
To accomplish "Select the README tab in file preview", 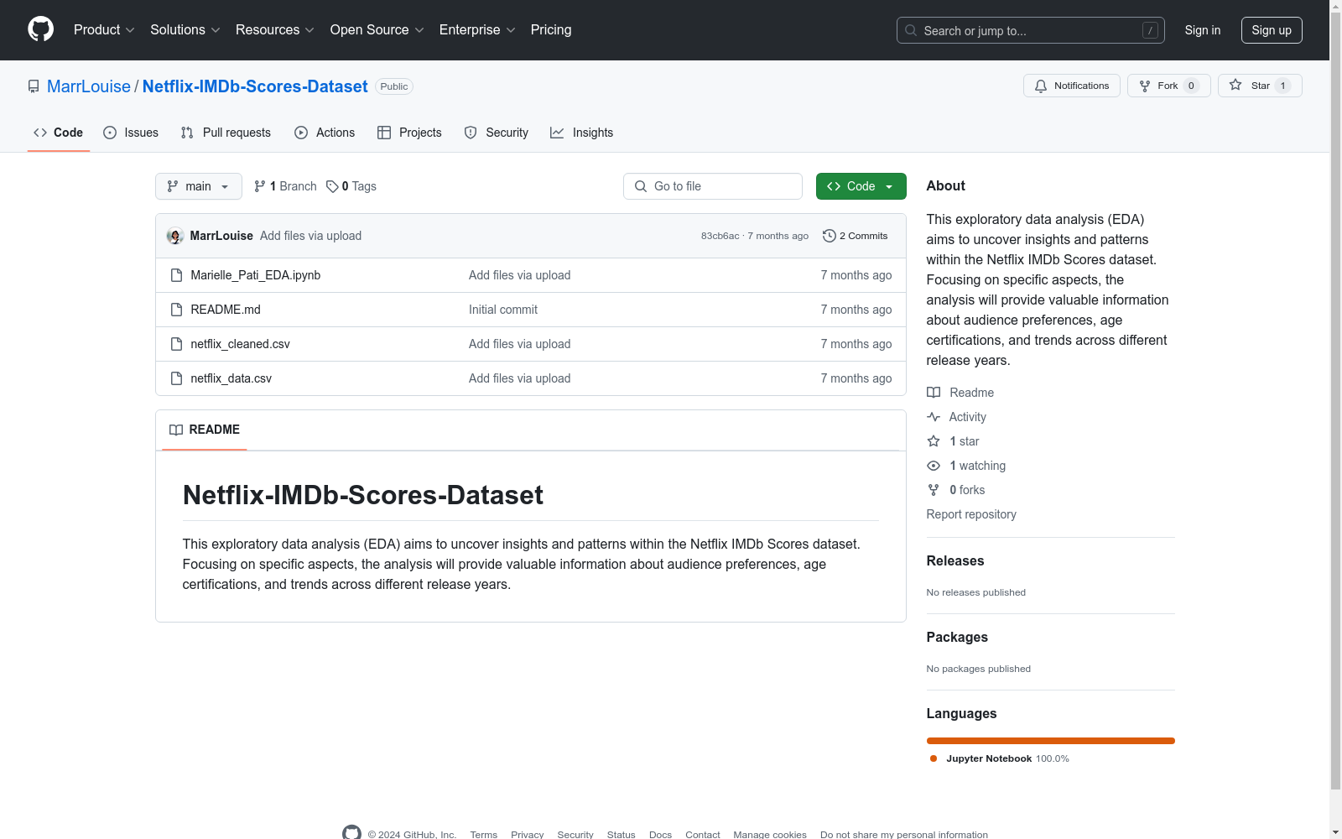I will (205, 430).
